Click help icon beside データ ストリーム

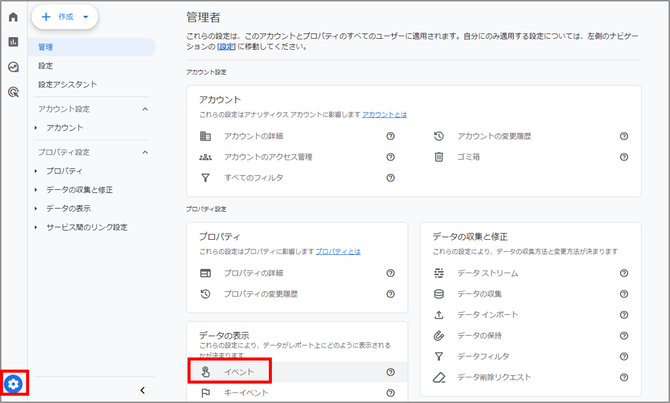624,273
